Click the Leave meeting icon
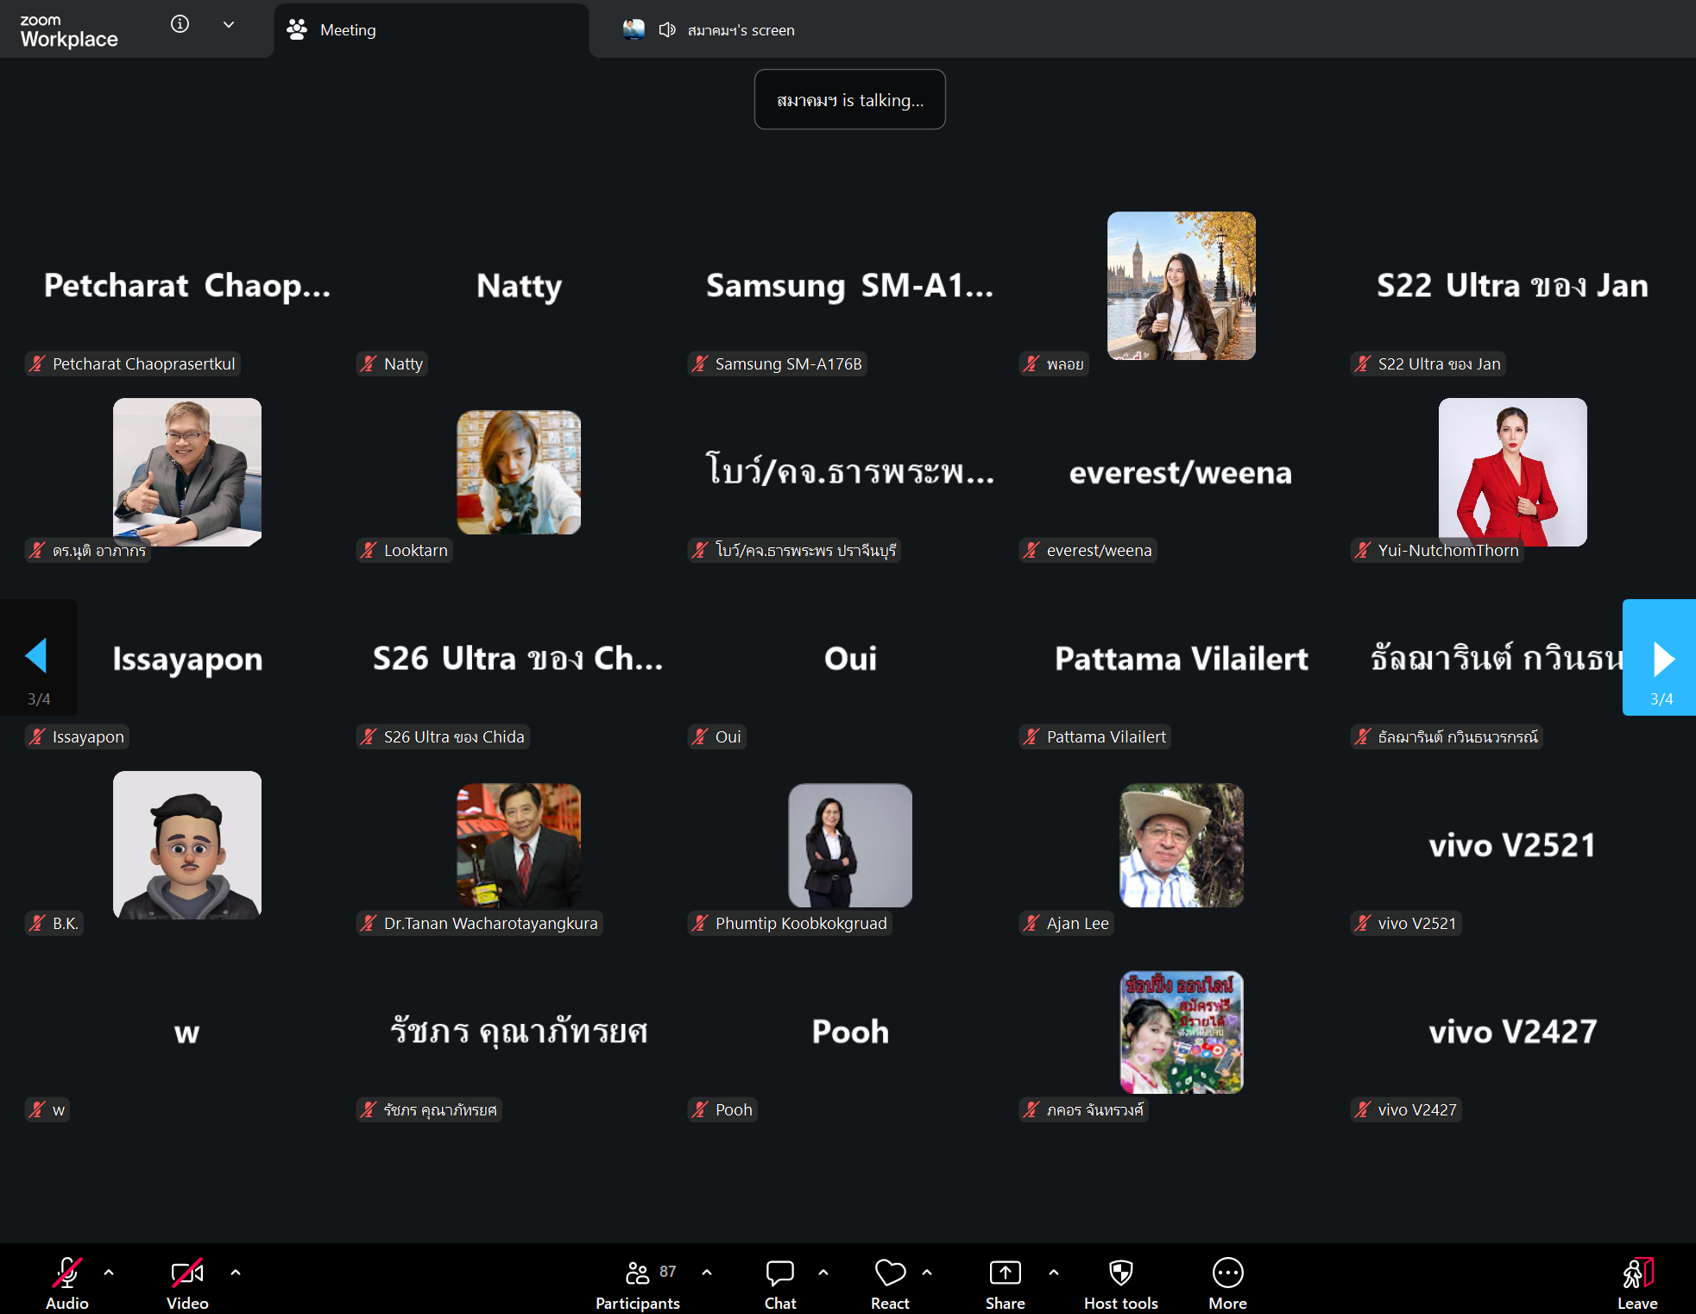The image size is (1696, 1314). click(x=1637, y=1273)
